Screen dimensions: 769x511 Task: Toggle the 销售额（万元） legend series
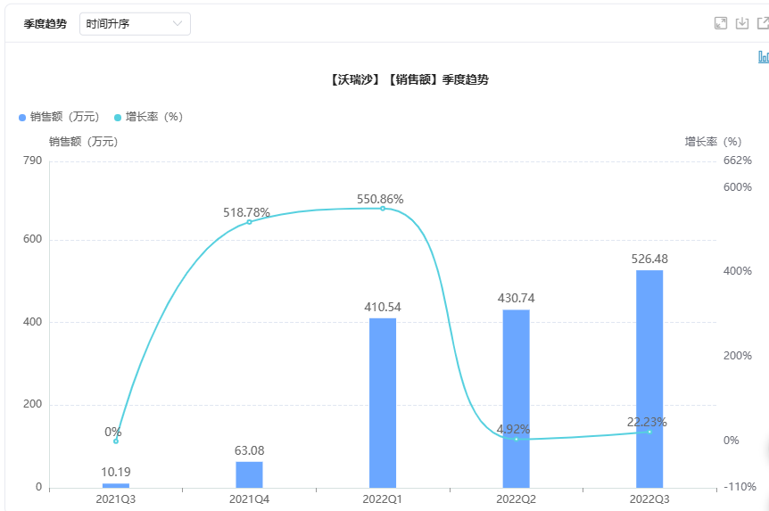[58, 117]
